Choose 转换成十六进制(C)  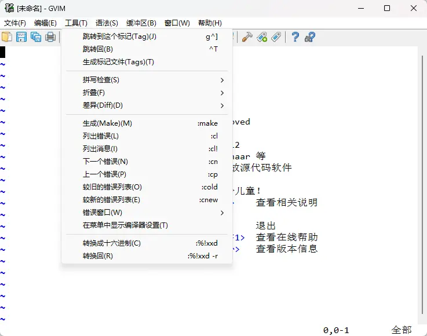click(x=147, y=243)
